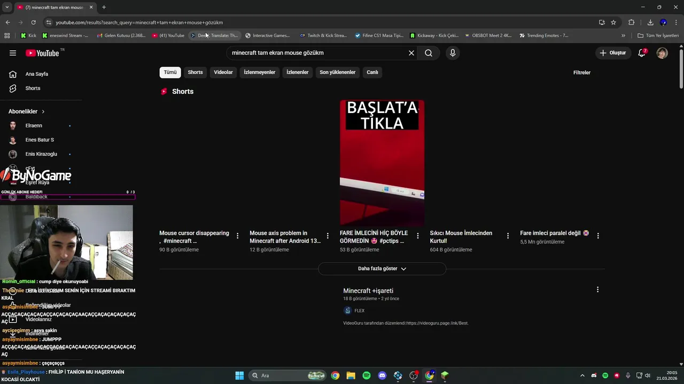The image size is (684, 384).
Task: Open the Gelen Kutusu Gmail bookmark
Action: tap(121, 36)
